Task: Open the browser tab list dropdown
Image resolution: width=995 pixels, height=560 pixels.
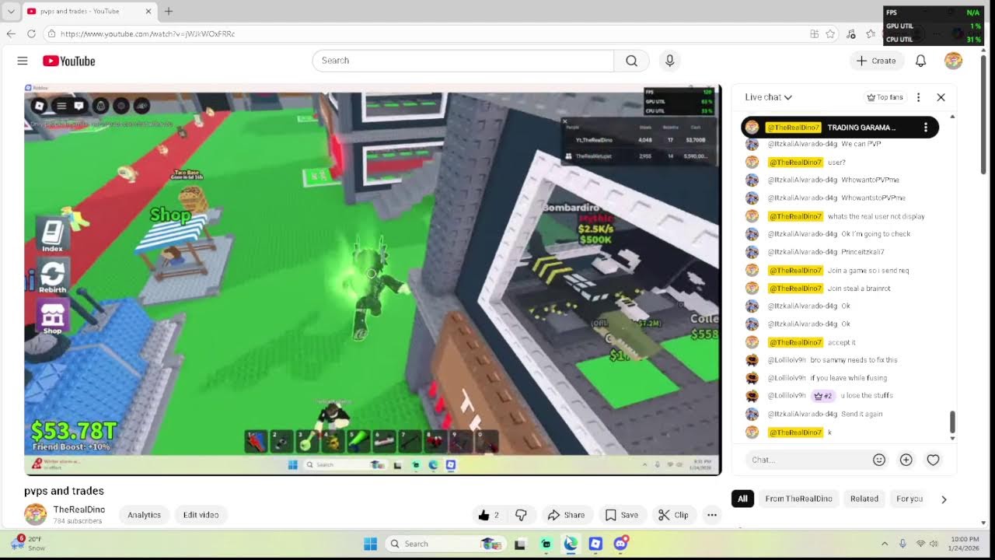Action: [x=11, y=12]
